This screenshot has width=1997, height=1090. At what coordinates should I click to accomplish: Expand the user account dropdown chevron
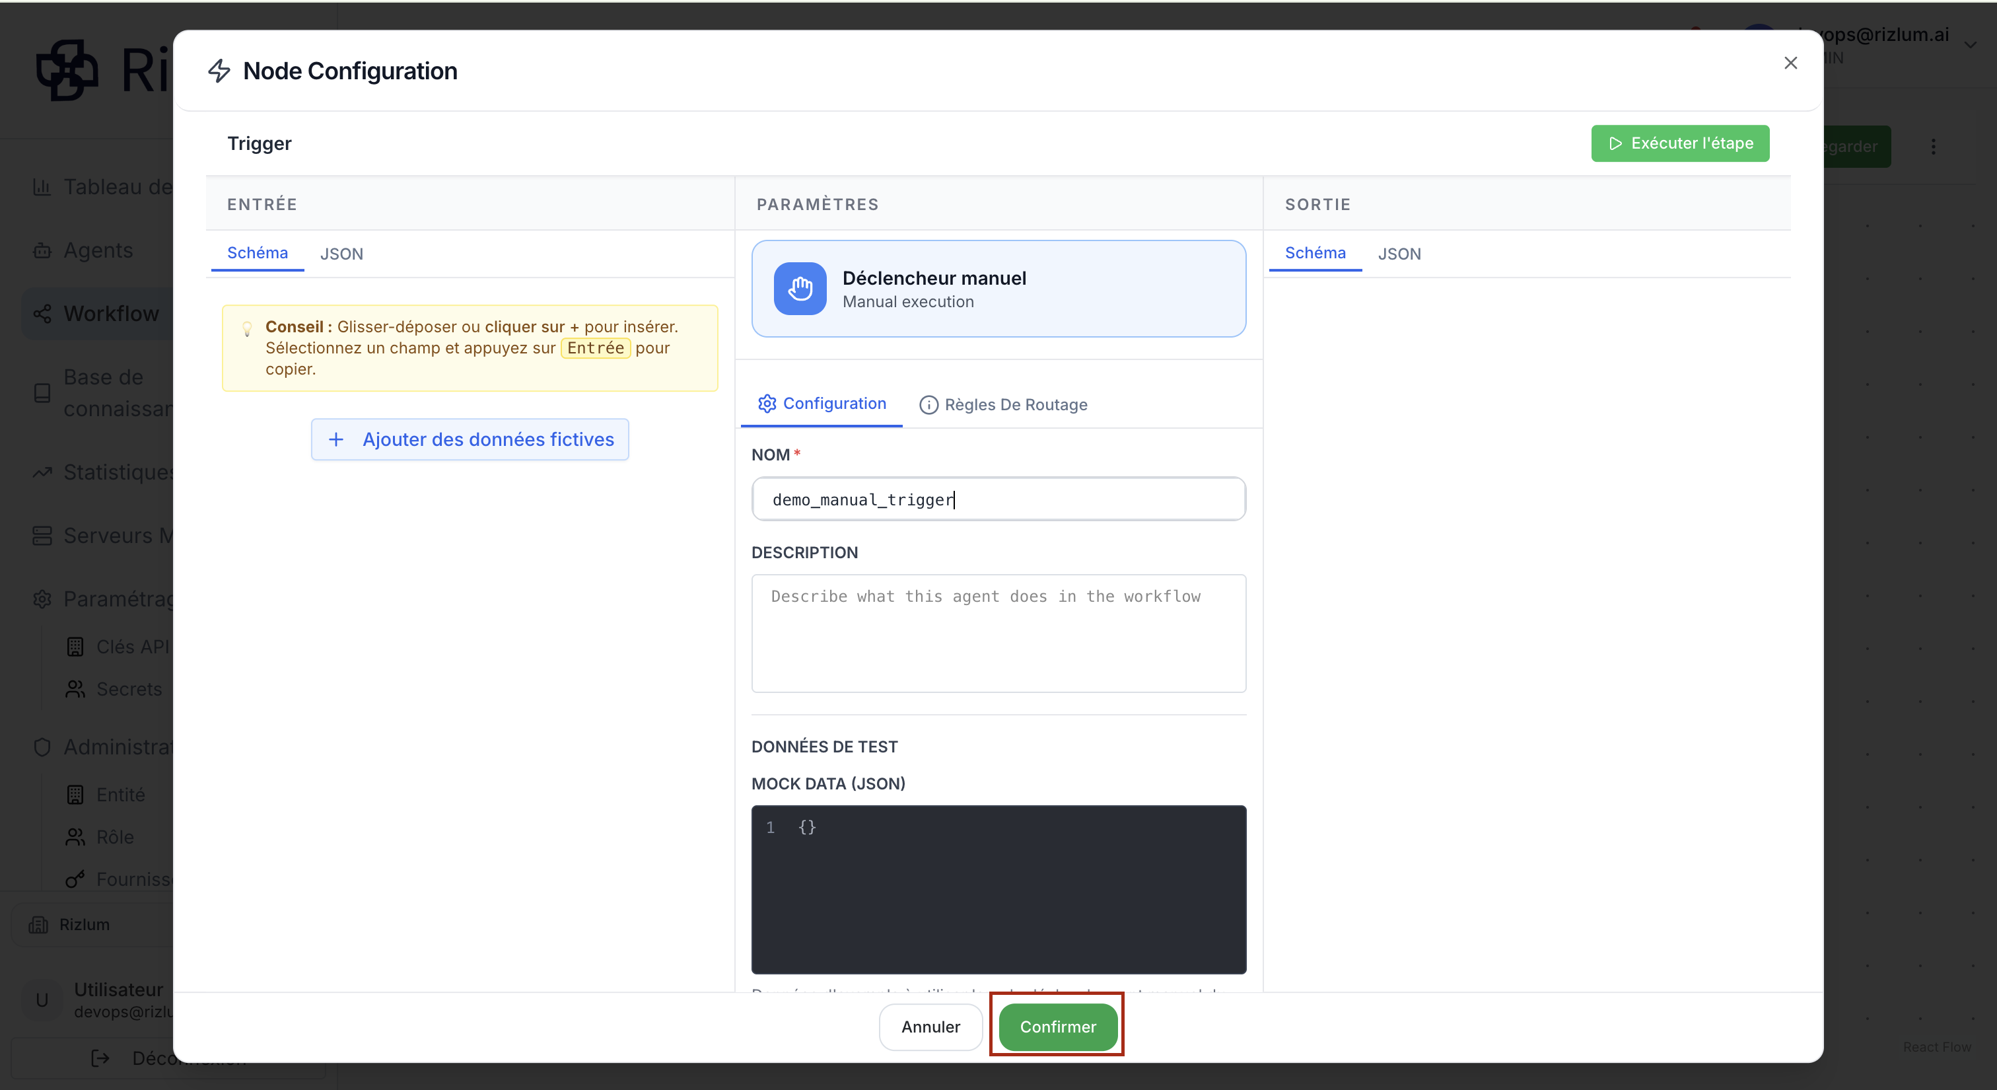click(1970, 45)
